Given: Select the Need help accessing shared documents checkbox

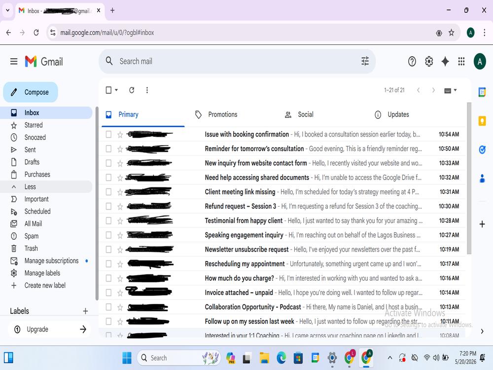Looking at the screenshot, I should [x=108, y=178].
